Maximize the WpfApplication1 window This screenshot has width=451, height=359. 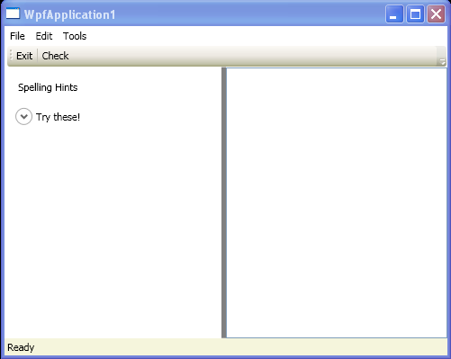click(x=415, y=13)
